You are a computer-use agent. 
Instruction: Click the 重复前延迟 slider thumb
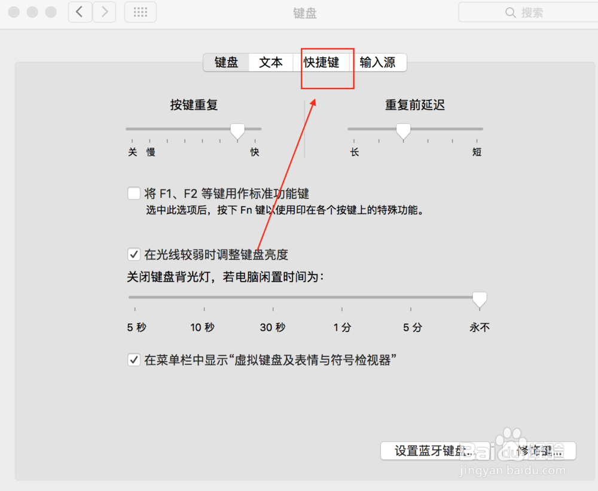click(403, 131)
